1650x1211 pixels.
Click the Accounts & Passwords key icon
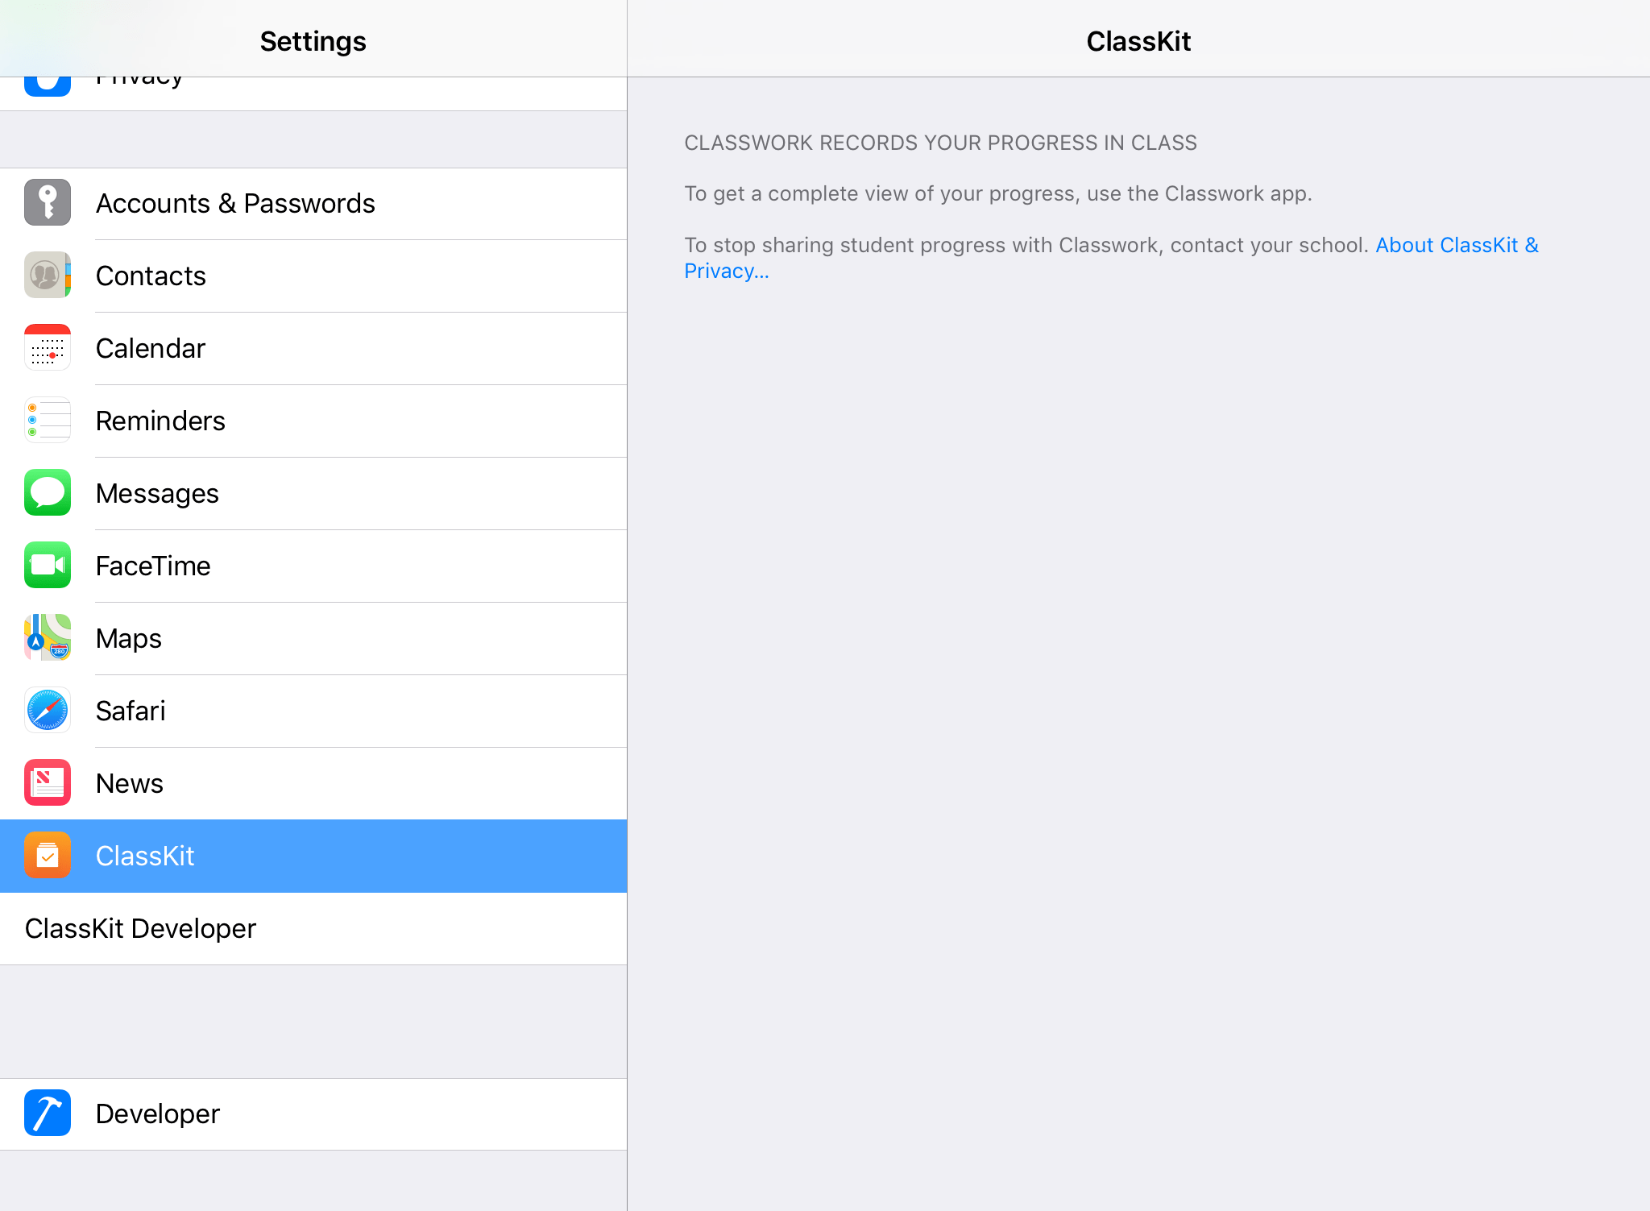[47, 203]
